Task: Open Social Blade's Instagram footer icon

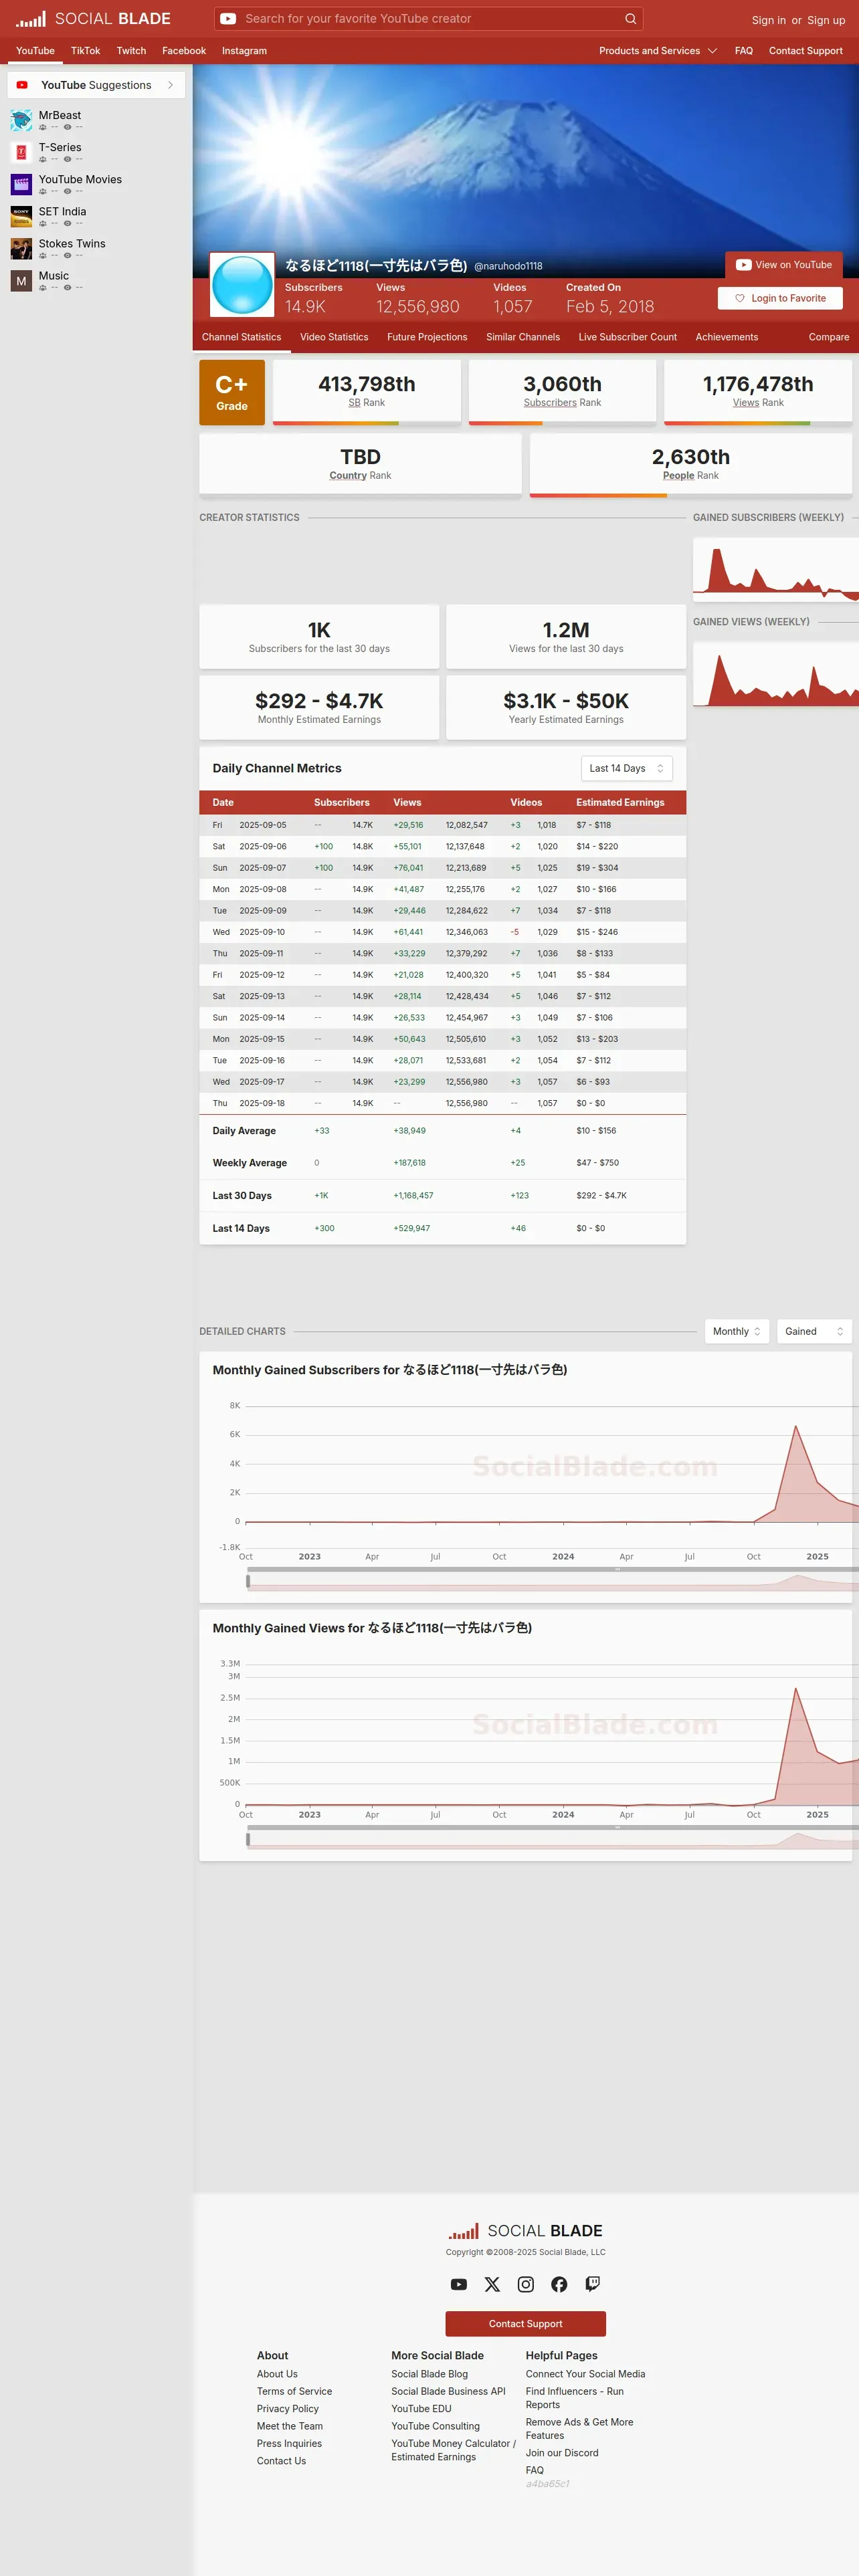Action: 526,2284
